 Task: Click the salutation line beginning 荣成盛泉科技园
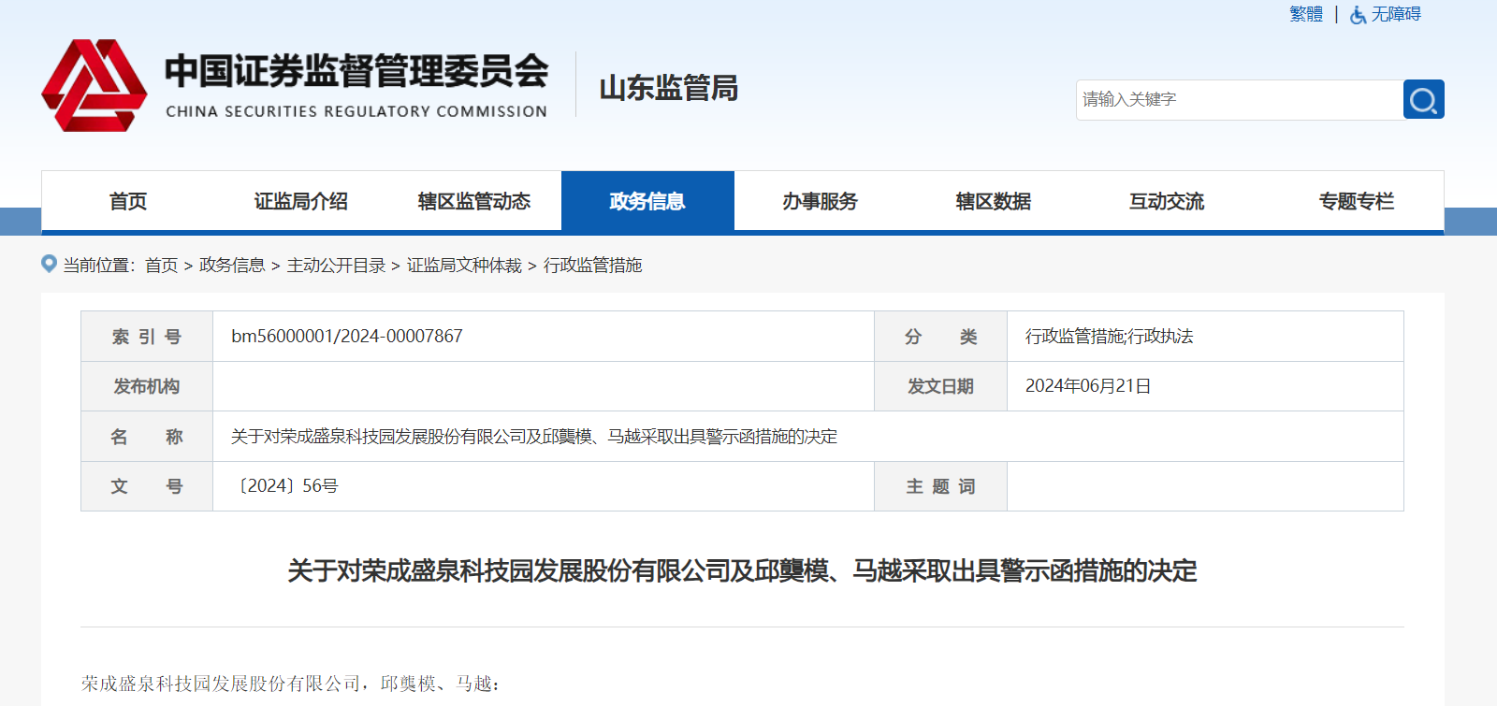coord(291,684)
